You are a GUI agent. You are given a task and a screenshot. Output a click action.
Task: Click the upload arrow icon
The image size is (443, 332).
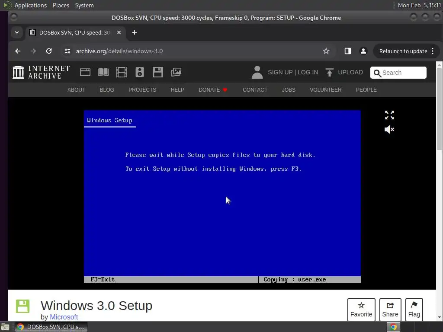[x=329, y=72]
